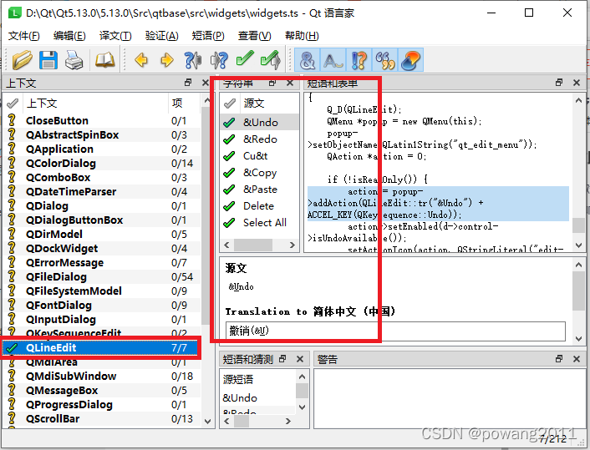This screenshot has width=590, height=450.
Task: Go to next item with right arrow
Action: point(166,60)
